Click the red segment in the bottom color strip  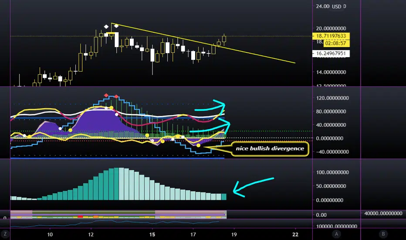(x=80, y=216)
